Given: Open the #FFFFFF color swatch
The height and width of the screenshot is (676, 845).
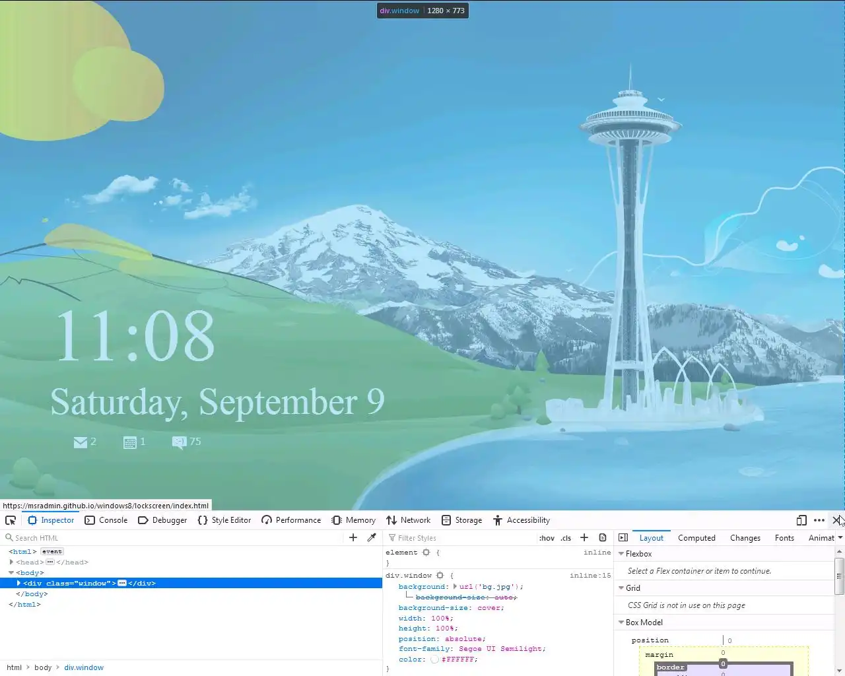Looking at the screenshot, I should click(x=434, y=659).
